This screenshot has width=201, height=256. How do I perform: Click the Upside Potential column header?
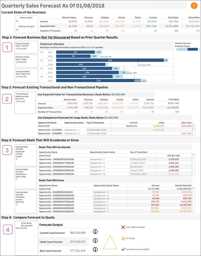[x=183, y=185]
